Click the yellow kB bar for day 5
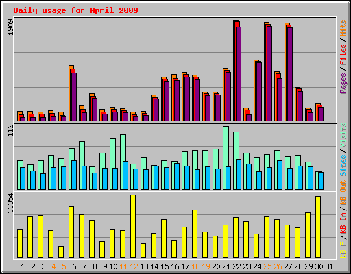This screenshot has height=274, width=351. [61, 251]
